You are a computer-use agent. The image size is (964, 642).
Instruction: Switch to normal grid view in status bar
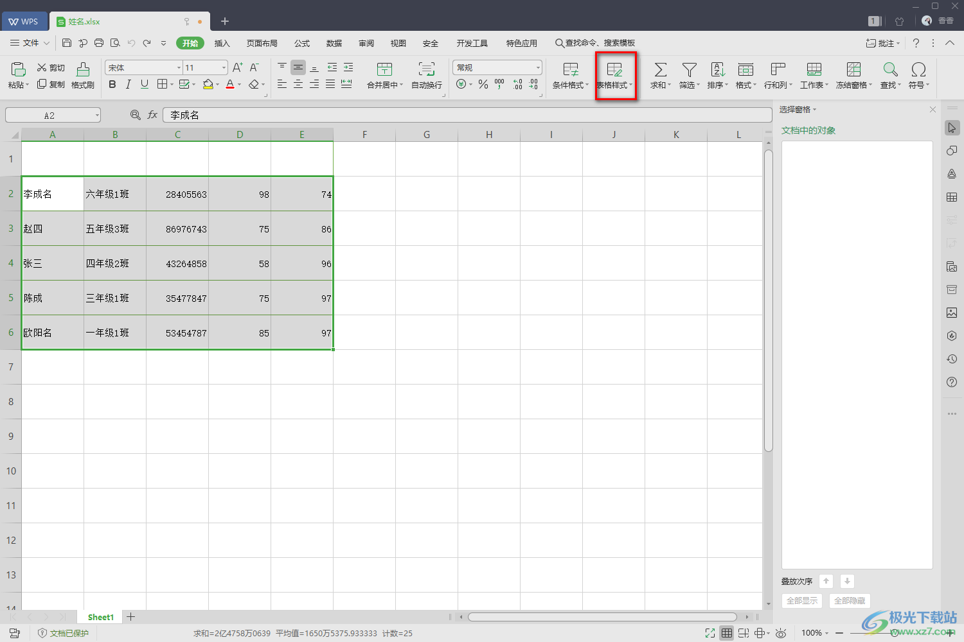pos(727,633)
